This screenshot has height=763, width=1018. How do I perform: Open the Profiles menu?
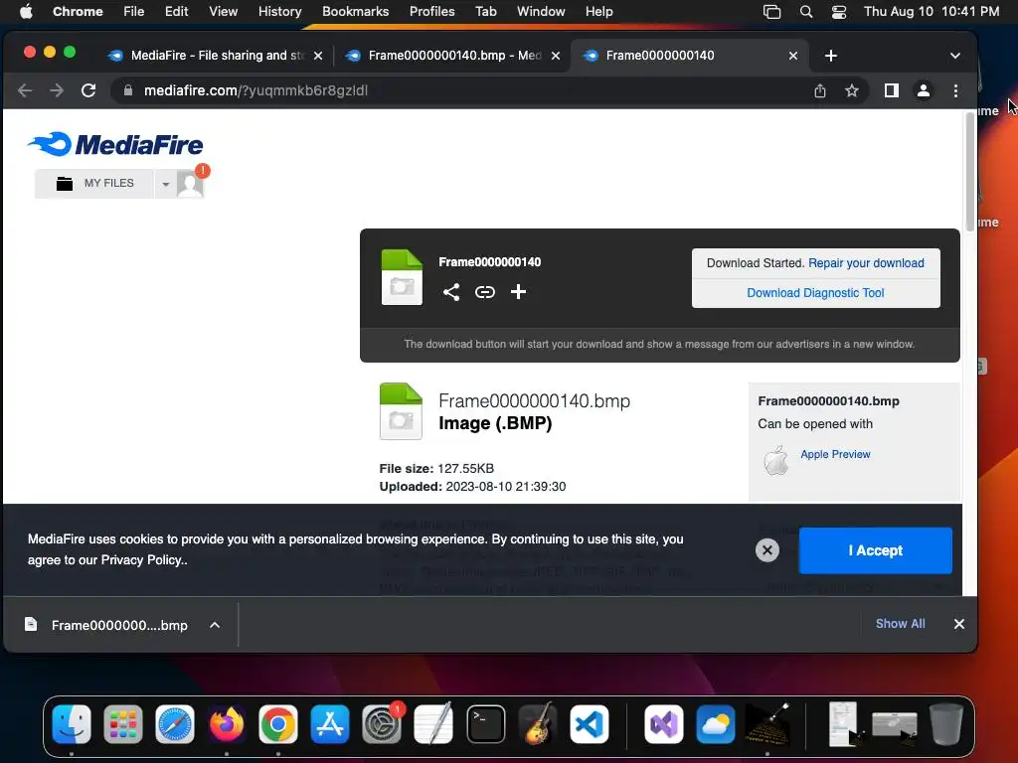[431, 12]
